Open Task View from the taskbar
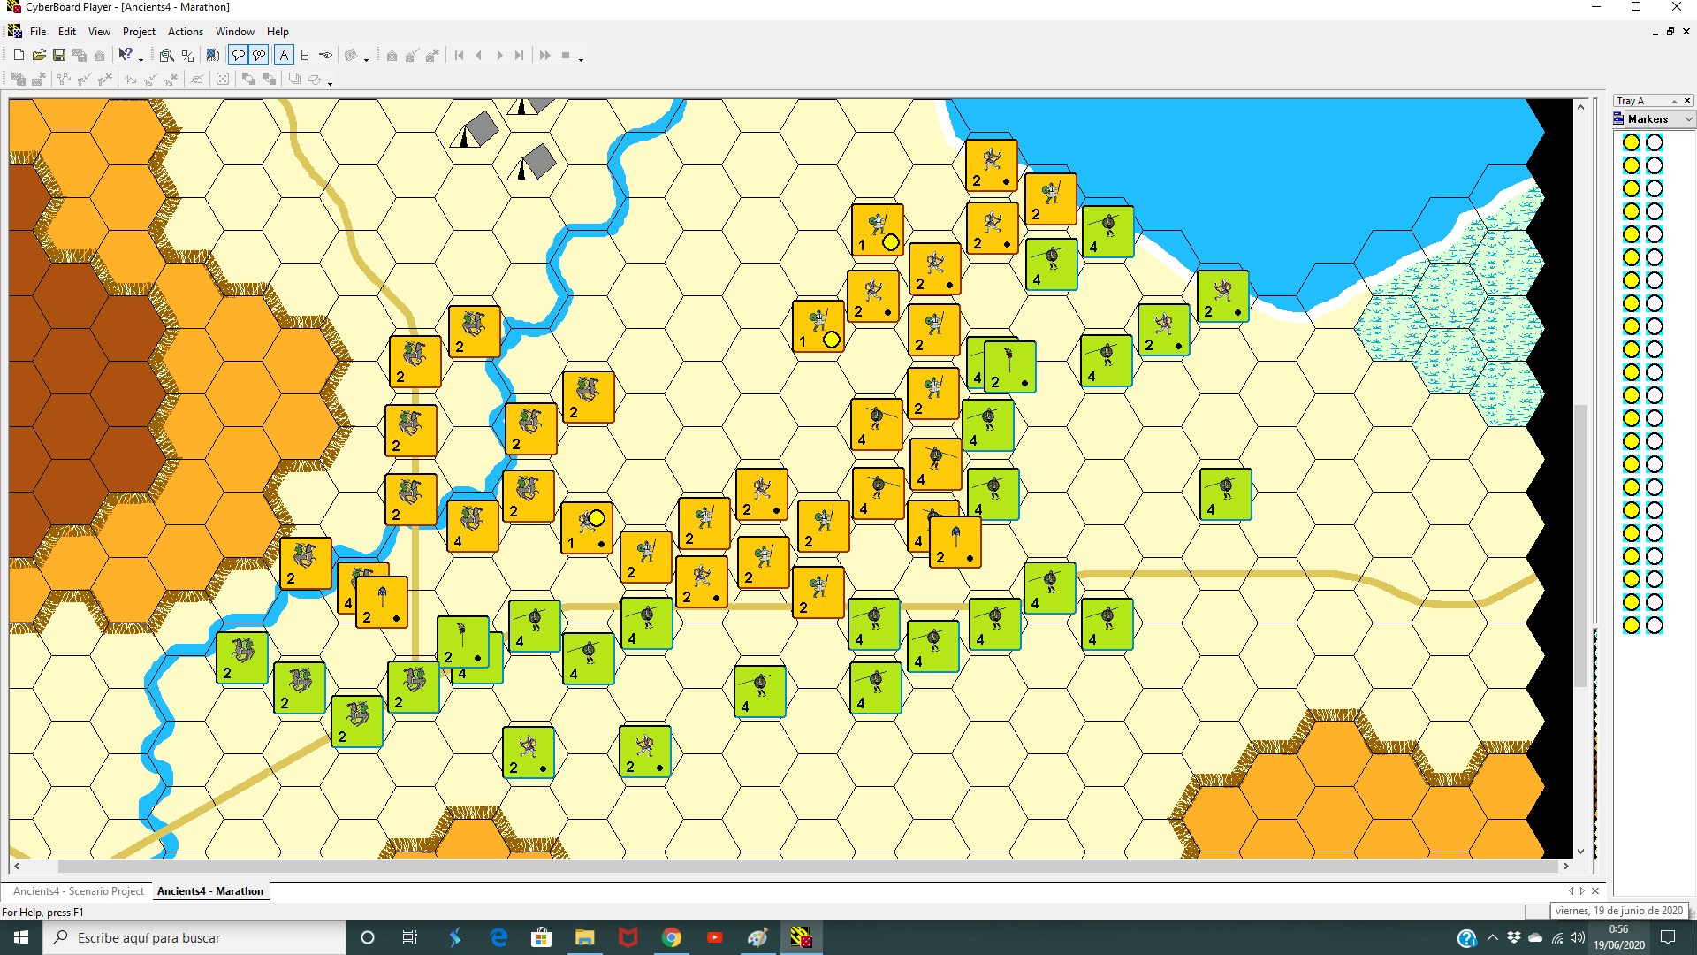 coord(409,937)
